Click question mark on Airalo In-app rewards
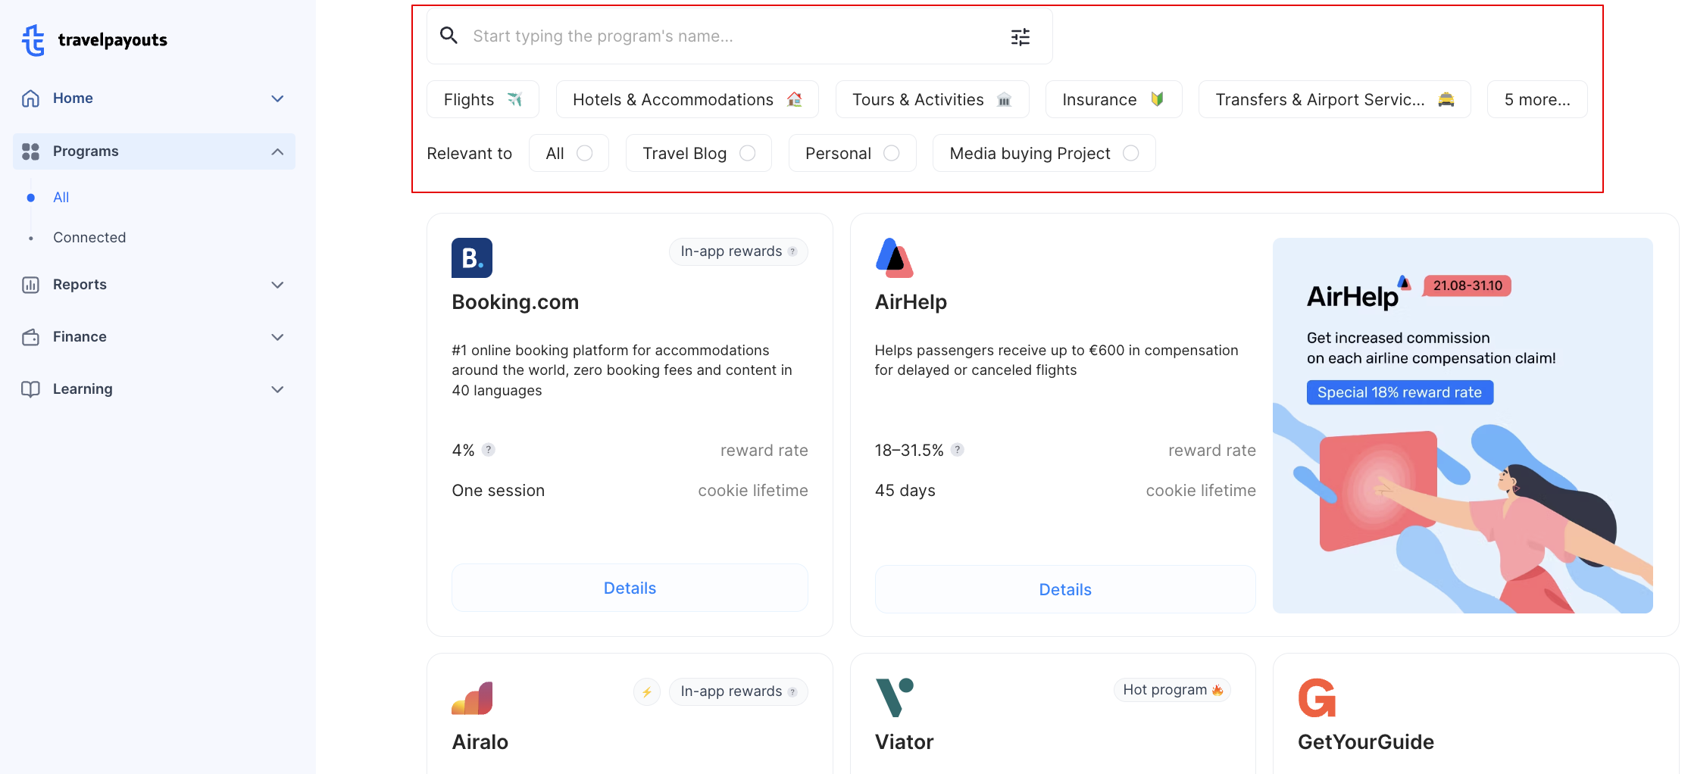The height and width of the screenshot is (774, 1691). point(792,691)
